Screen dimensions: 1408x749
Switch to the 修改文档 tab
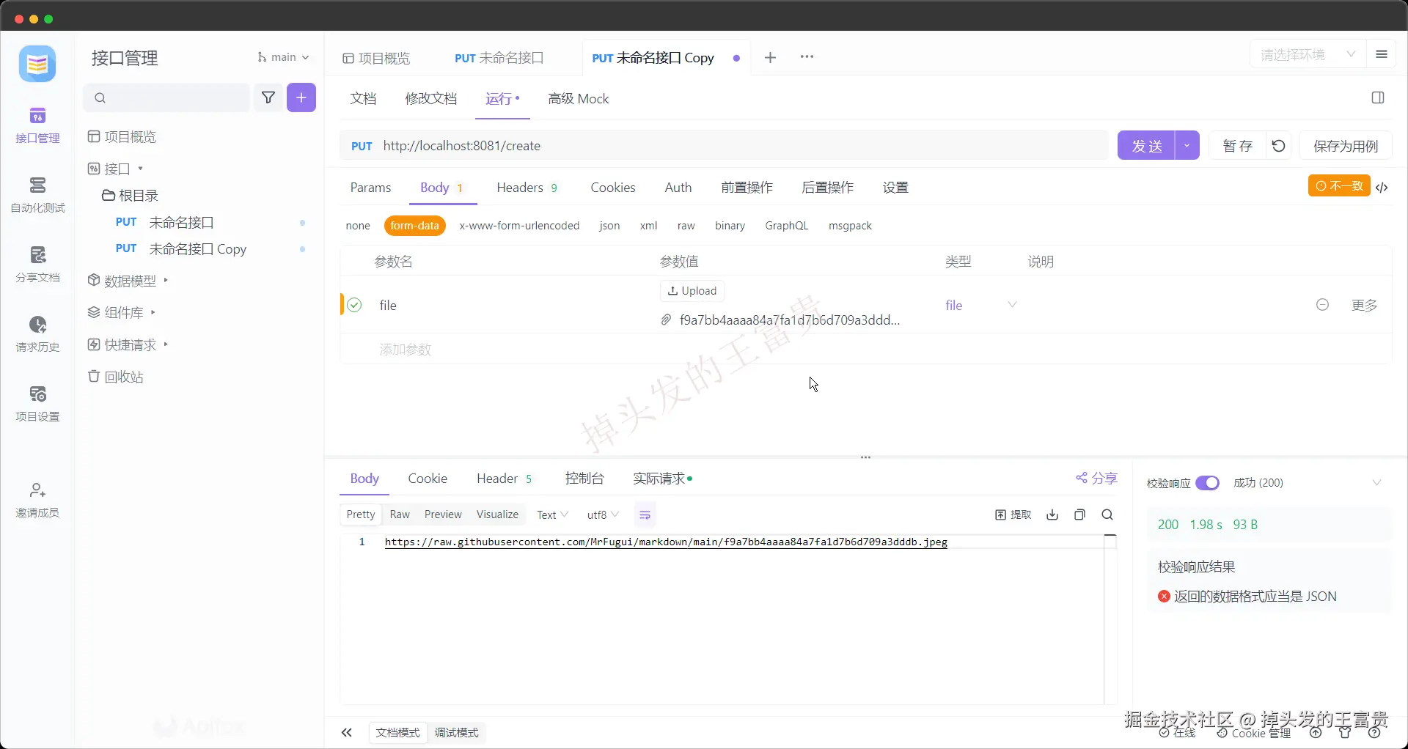(x=430, y=99)
